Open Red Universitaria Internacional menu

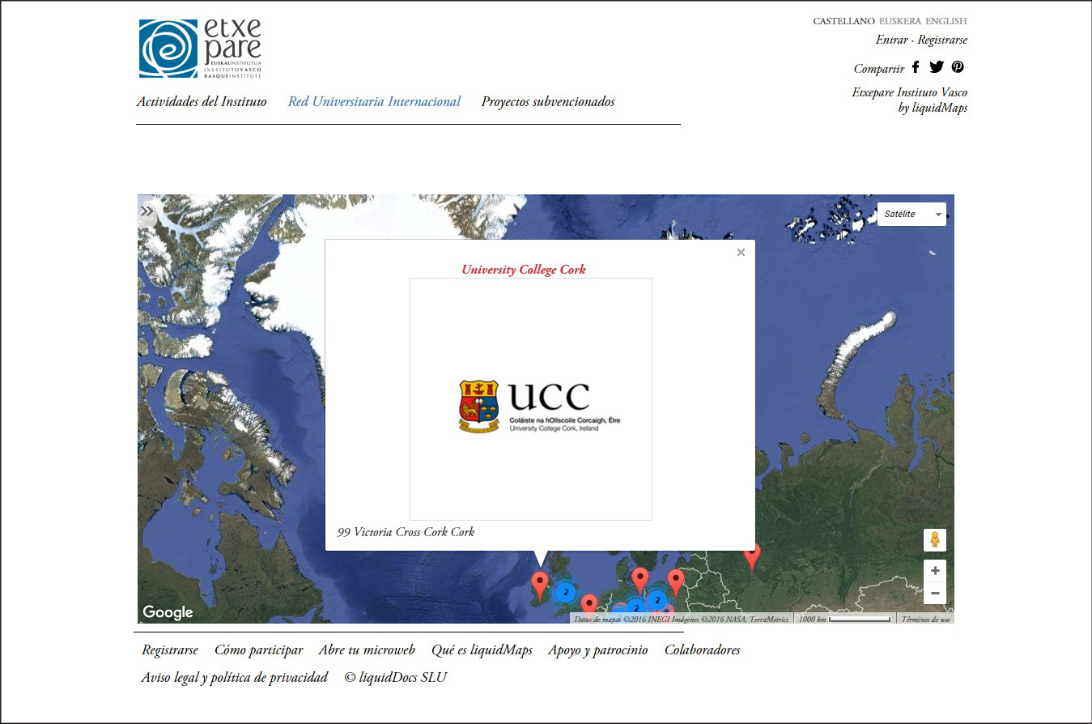(x=374, y=102)
